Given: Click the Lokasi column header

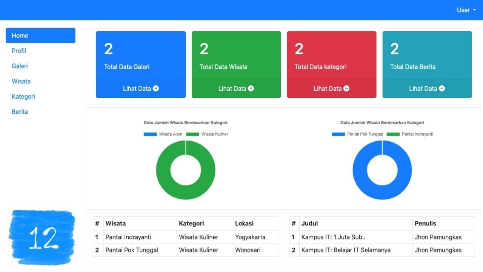Looking at the screenshot, I should [255, 223].
